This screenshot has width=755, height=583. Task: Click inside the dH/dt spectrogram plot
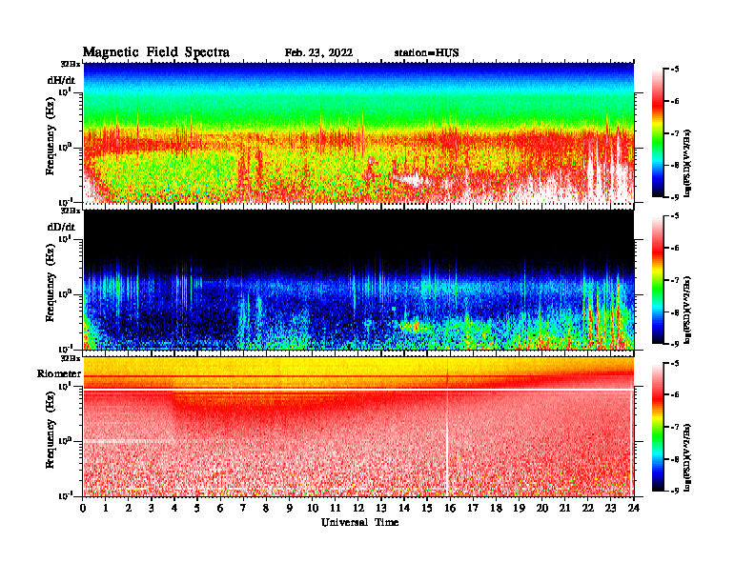[358, 132]
